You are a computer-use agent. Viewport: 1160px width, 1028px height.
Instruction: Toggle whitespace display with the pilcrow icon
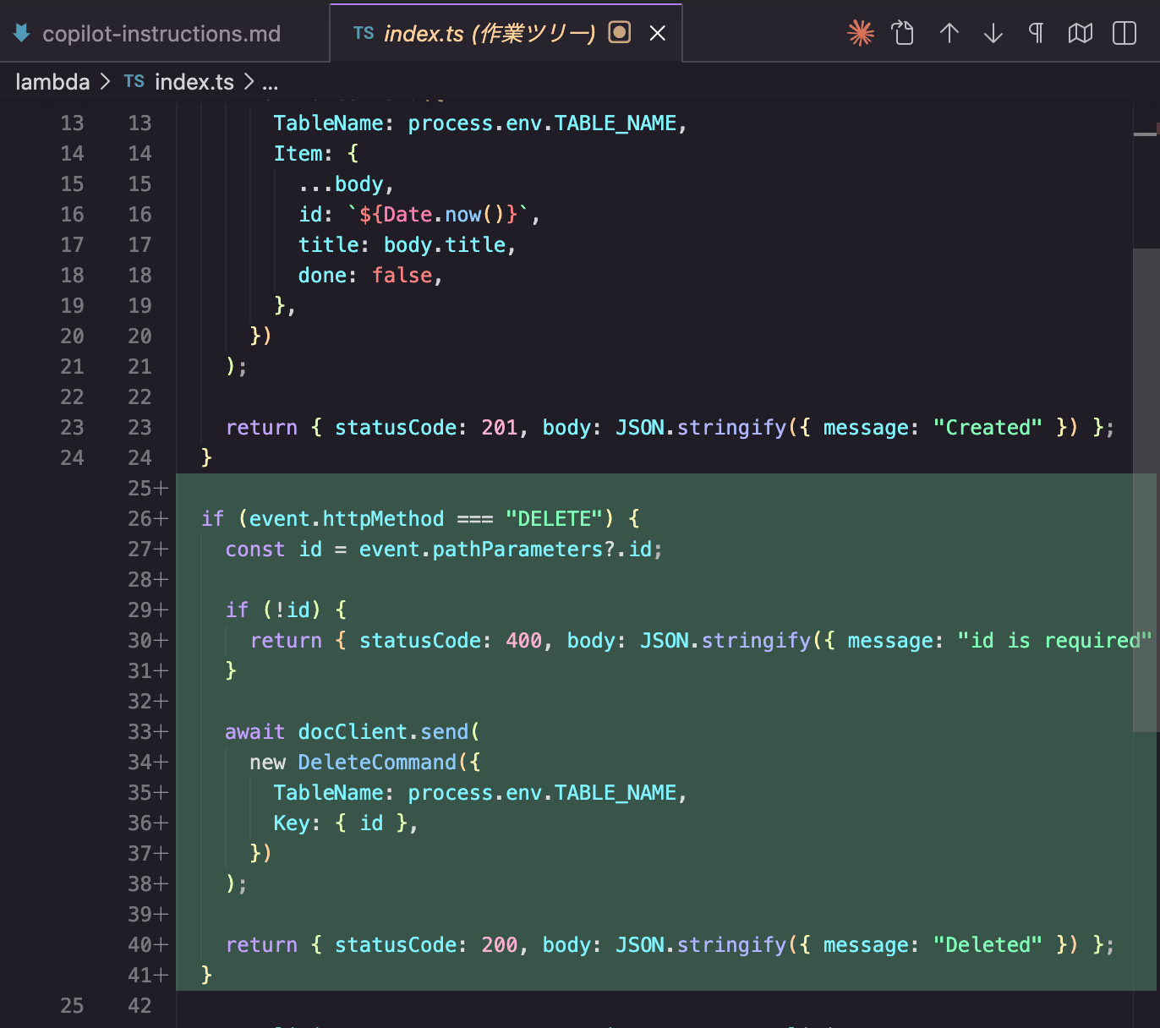click(1036, 33)
